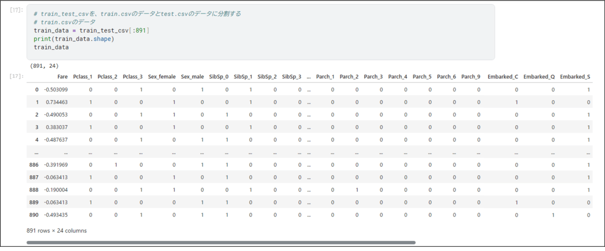Select the Parch_6 column header
The width and height of the screenshot is (605, 251).
click(x=446, y=77)
